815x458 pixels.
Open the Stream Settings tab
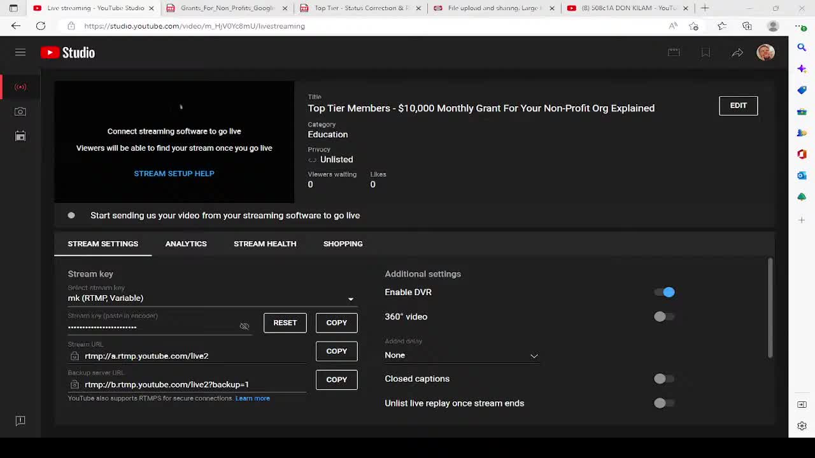point(103,244)
